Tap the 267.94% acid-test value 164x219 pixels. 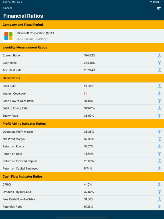[89, 70]
